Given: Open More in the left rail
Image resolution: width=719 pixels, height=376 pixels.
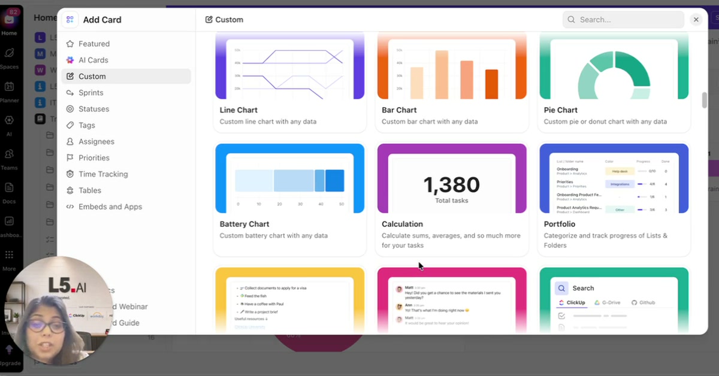Looking at the screenshot, I should pyautogui.click(x=10, y=260).
